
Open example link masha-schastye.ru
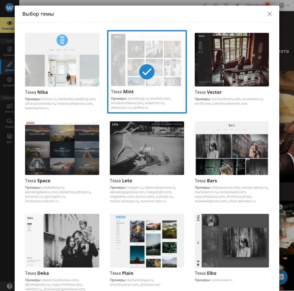click(124, 201)
